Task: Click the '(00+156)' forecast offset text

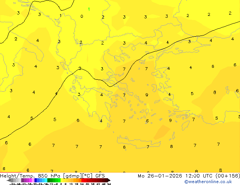Action: (228, 176)
